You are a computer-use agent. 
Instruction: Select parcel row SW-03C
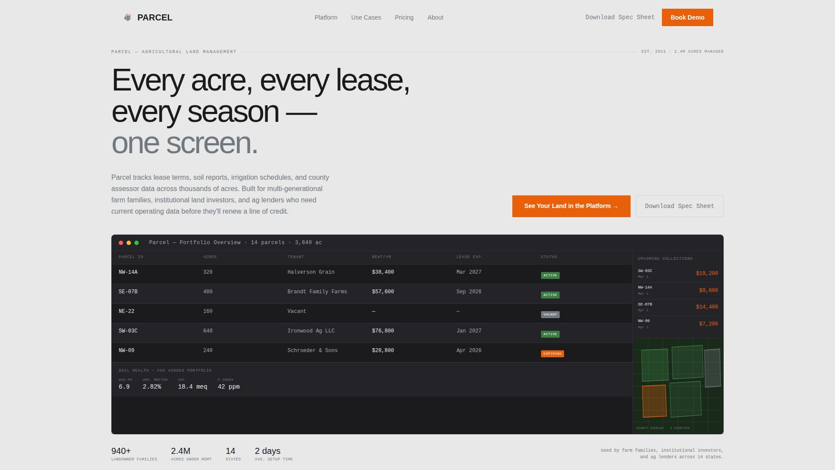point(372,333)
